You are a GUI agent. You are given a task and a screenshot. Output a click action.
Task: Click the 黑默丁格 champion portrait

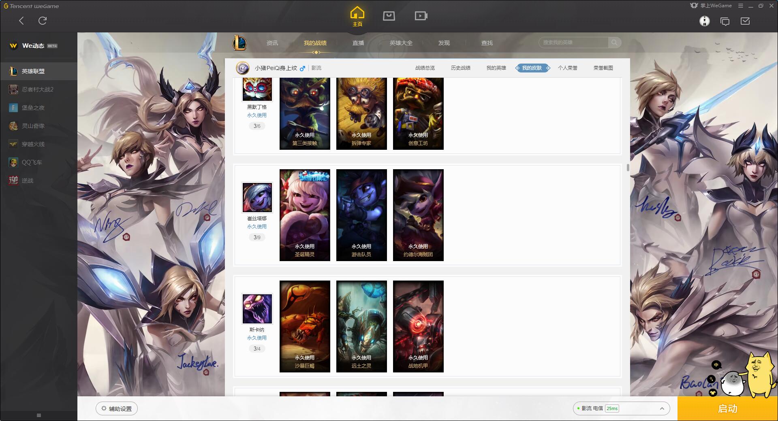click(257, 89)
